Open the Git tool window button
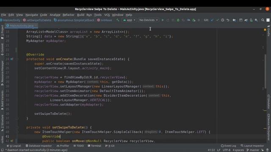 point(110,146)
